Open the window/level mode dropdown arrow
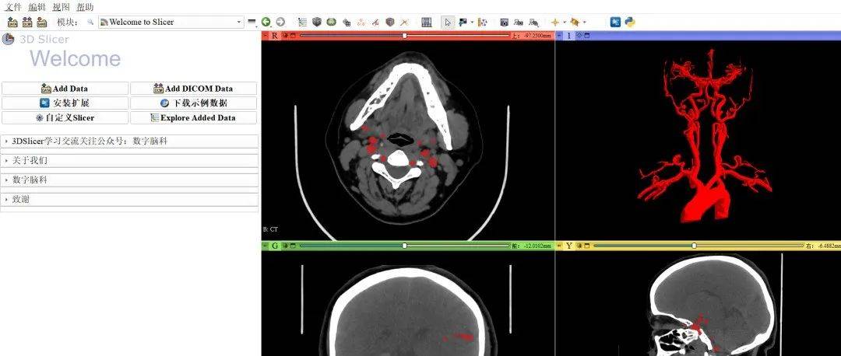This screenshot has width=841, height=356. 472,22
